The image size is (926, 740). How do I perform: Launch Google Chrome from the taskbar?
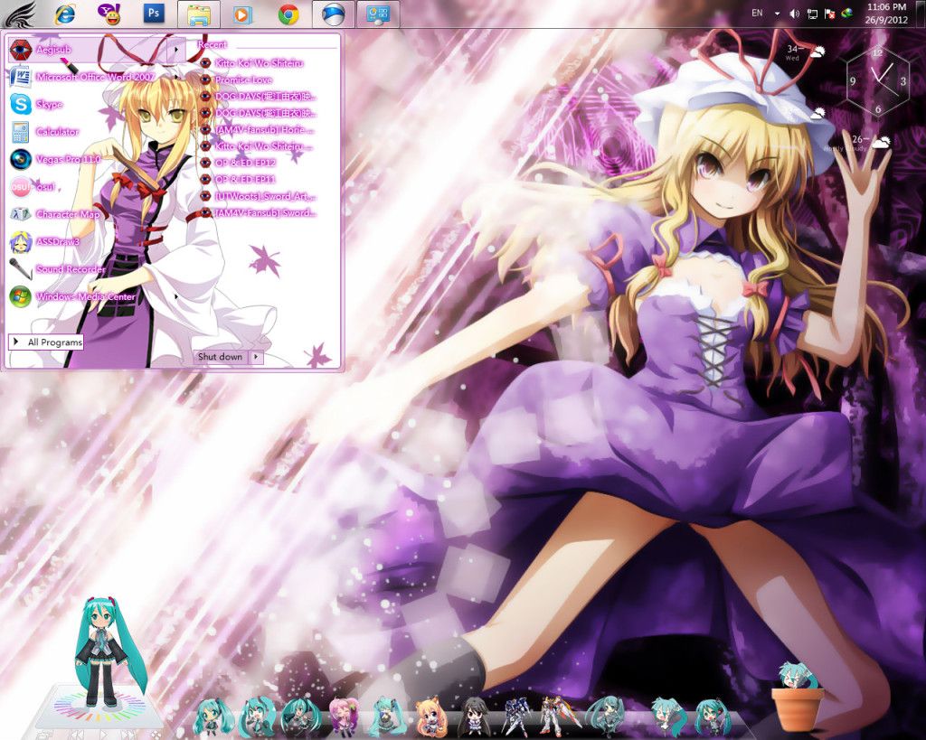point(288,14)
